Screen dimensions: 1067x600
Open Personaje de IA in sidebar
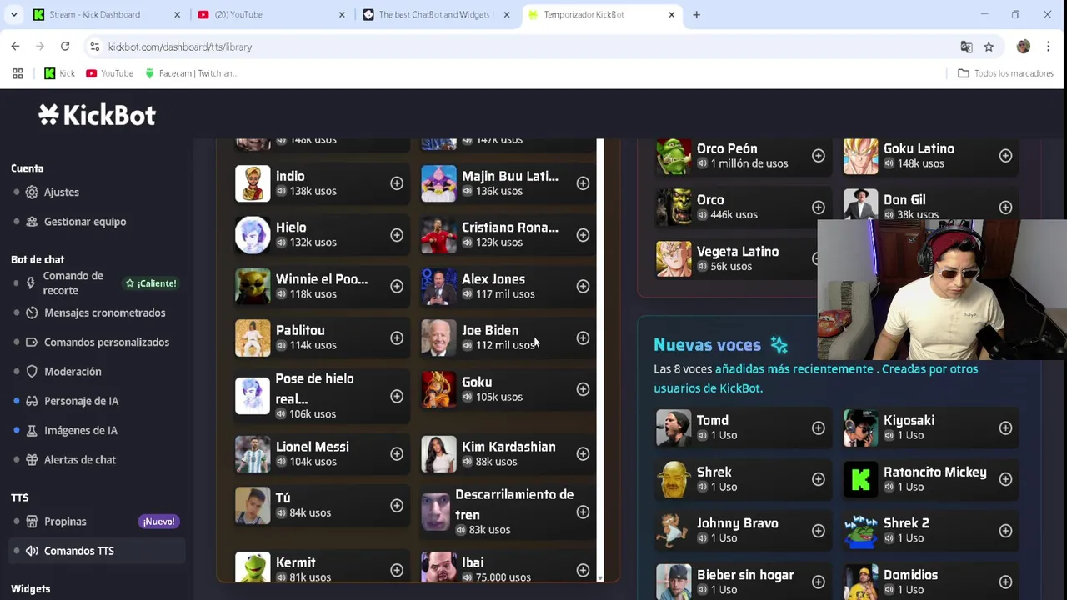tap(81, 401)
